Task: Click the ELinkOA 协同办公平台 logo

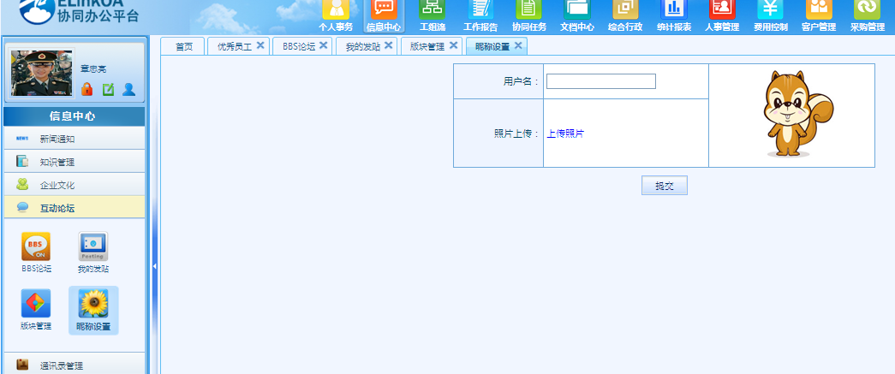Action: click(79, 11)
